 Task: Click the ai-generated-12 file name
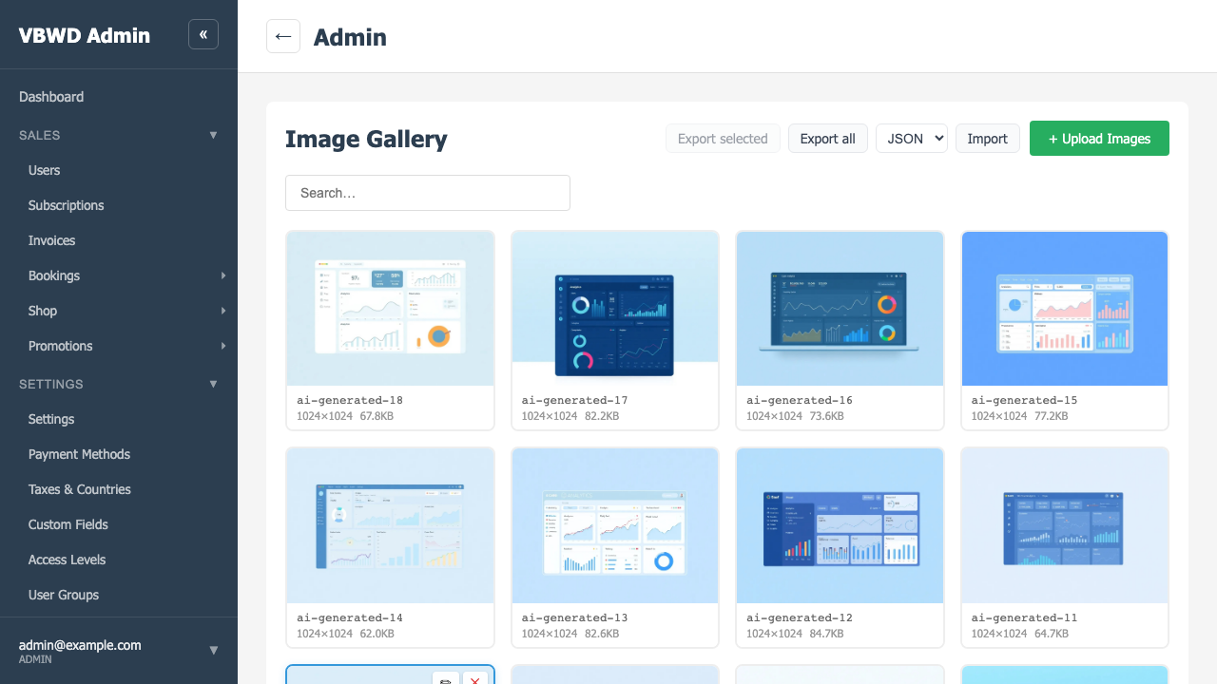click(800, 617)
